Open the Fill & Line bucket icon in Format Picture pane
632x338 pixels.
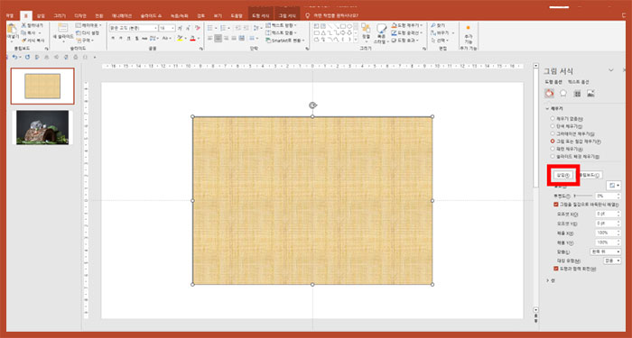[x=549, y=94]
